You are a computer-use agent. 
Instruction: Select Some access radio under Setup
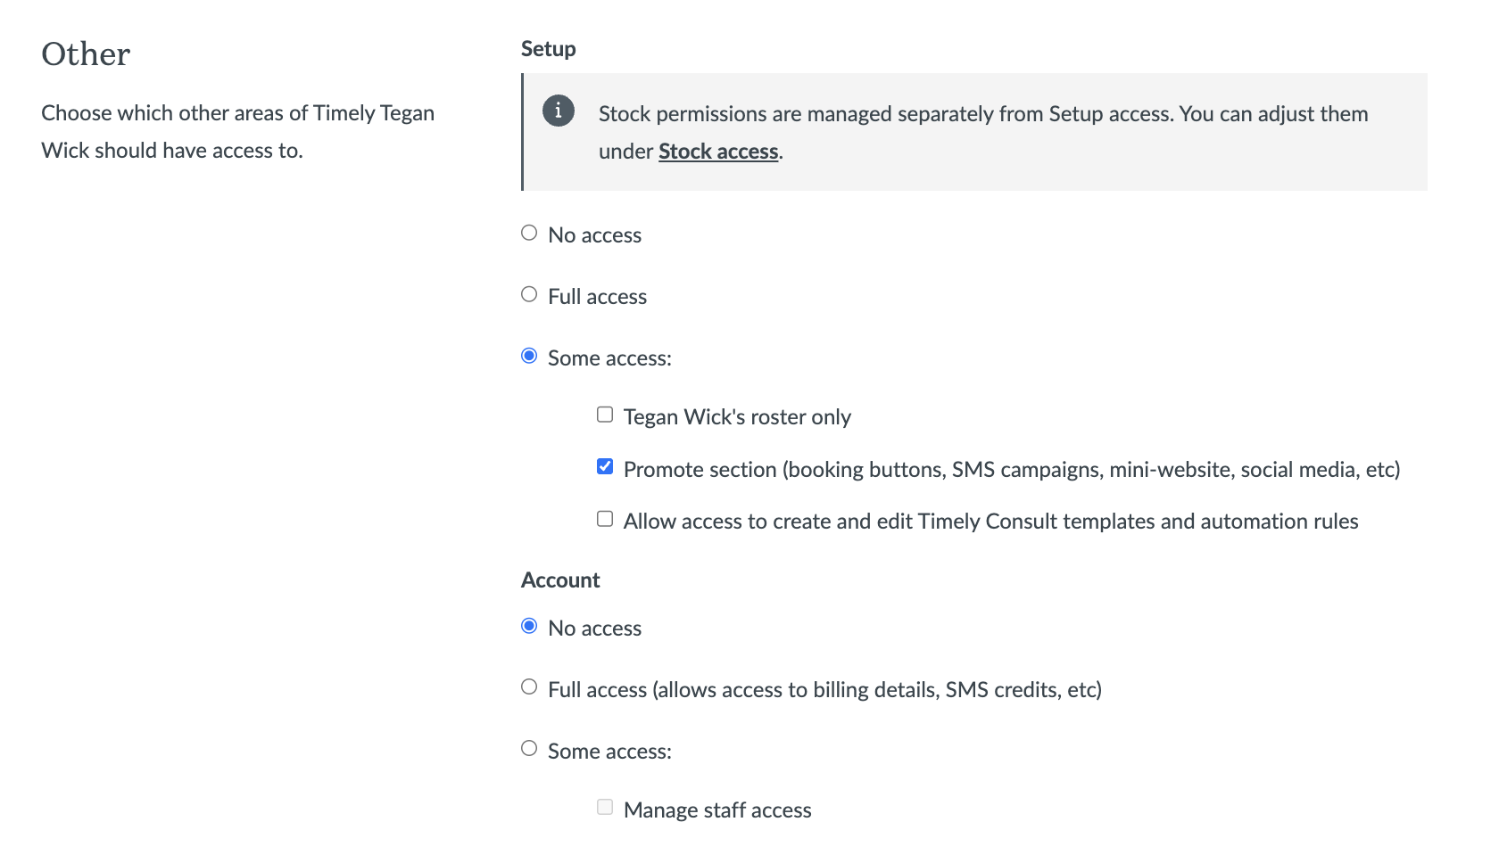tap(529, 357)
